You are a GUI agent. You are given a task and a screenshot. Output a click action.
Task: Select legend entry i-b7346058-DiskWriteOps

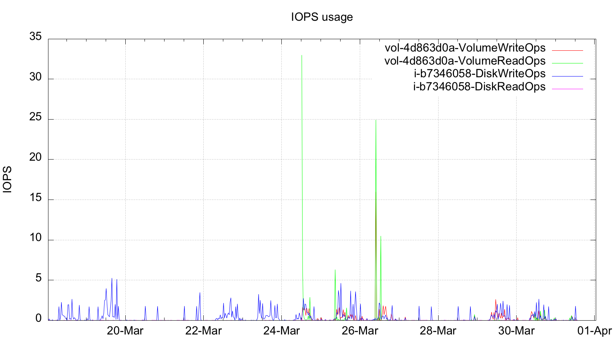480,73
